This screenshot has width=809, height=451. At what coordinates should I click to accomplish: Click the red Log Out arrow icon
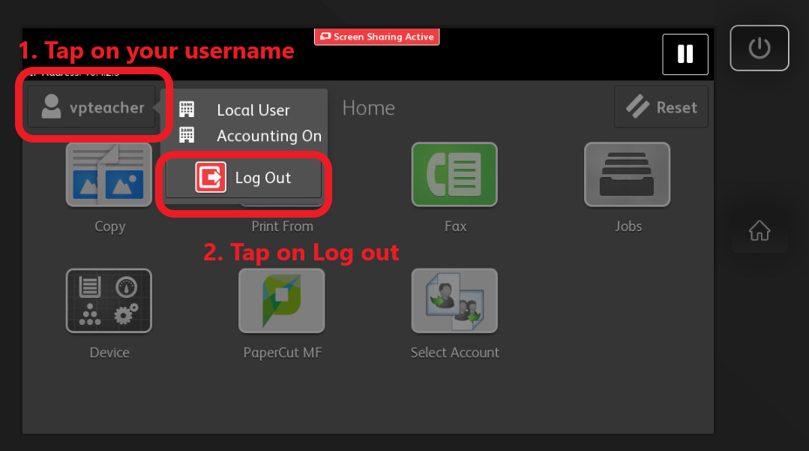pos(211,178)
